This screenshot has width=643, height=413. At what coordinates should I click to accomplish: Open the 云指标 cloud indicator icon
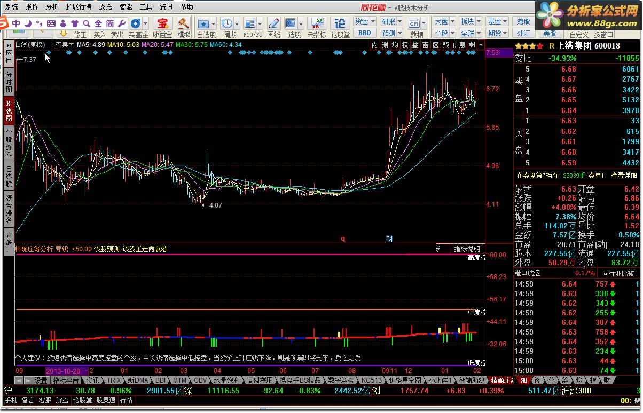point(317,23)
